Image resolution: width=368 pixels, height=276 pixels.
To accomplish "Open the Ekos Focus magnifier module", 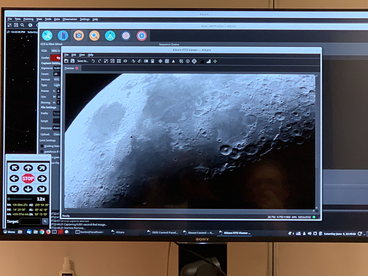I will pyautogui.click(x=94, y=36).
